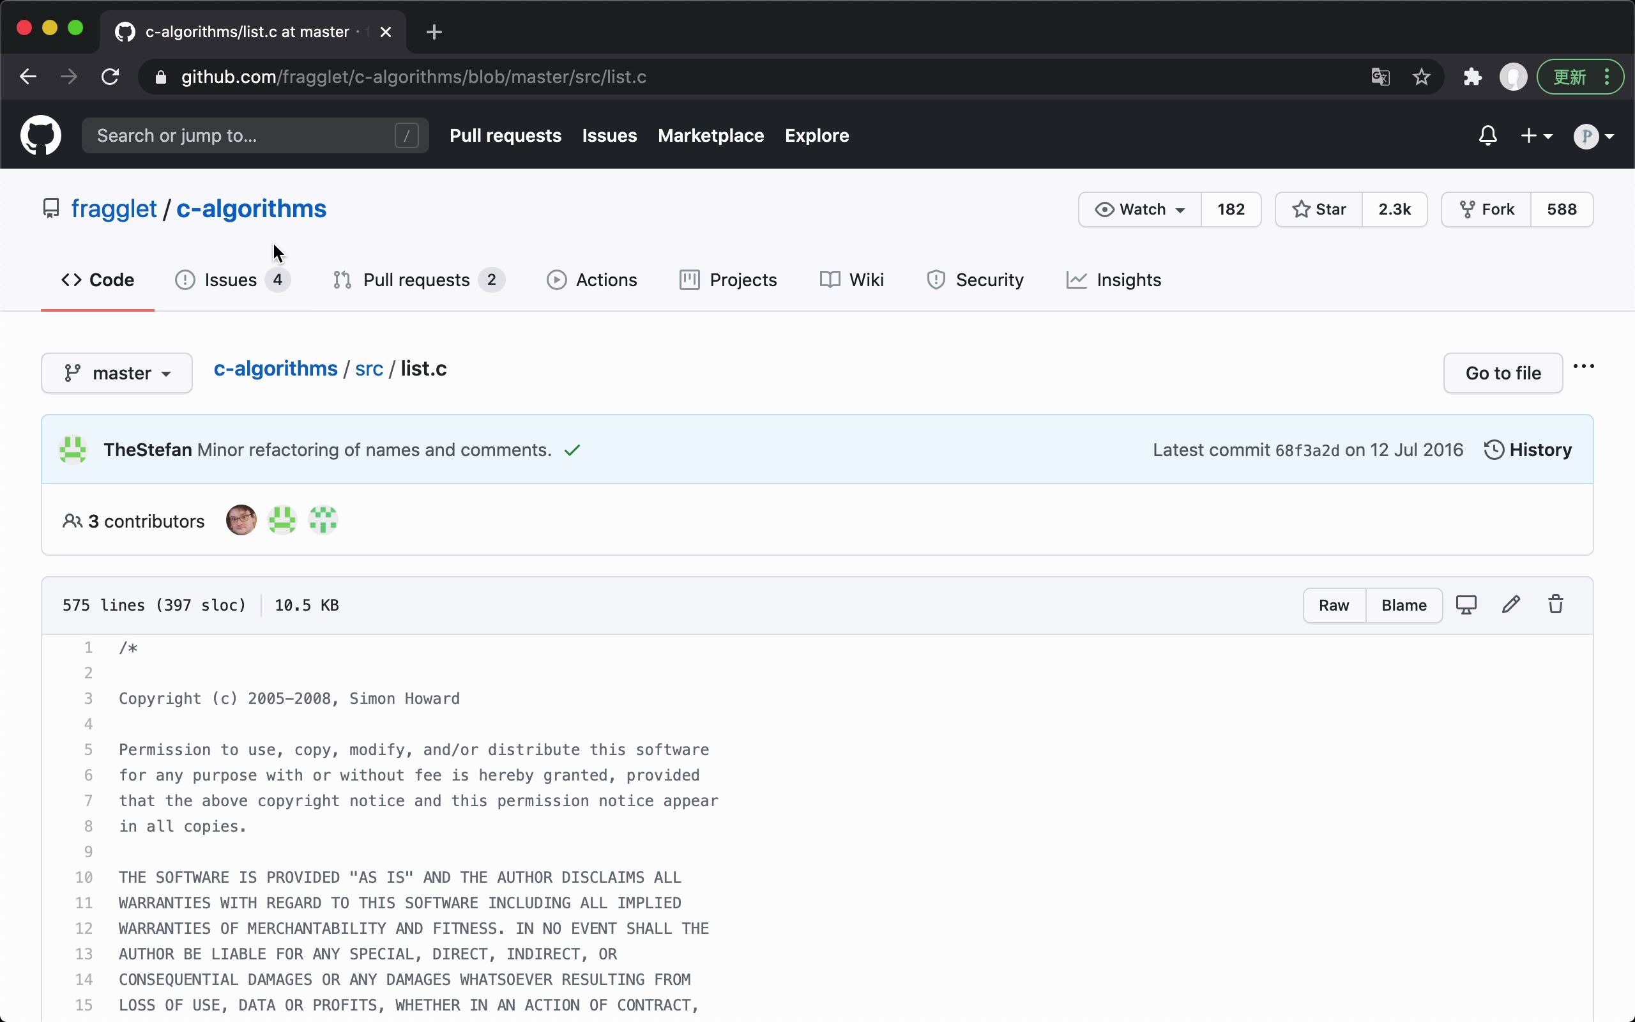Focus the Search or jump to field
The width and height of the screenshot is (1635, 1022).
pyautogui.click(x=255, y=136)
